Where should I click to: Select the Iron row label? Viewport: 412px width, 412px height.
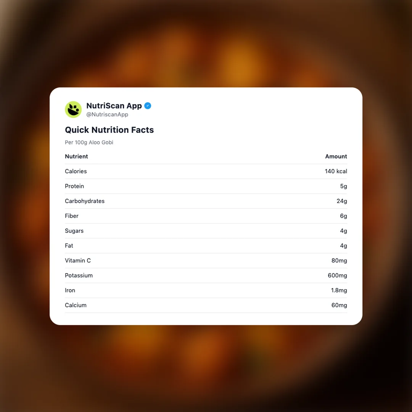coord(70,290)
